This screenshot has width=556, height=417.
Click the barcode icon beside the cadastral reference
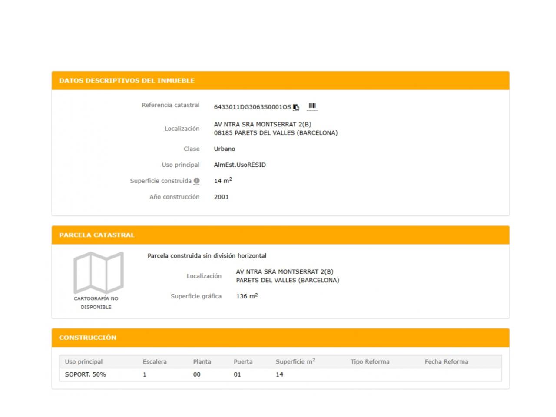(312, 106)
